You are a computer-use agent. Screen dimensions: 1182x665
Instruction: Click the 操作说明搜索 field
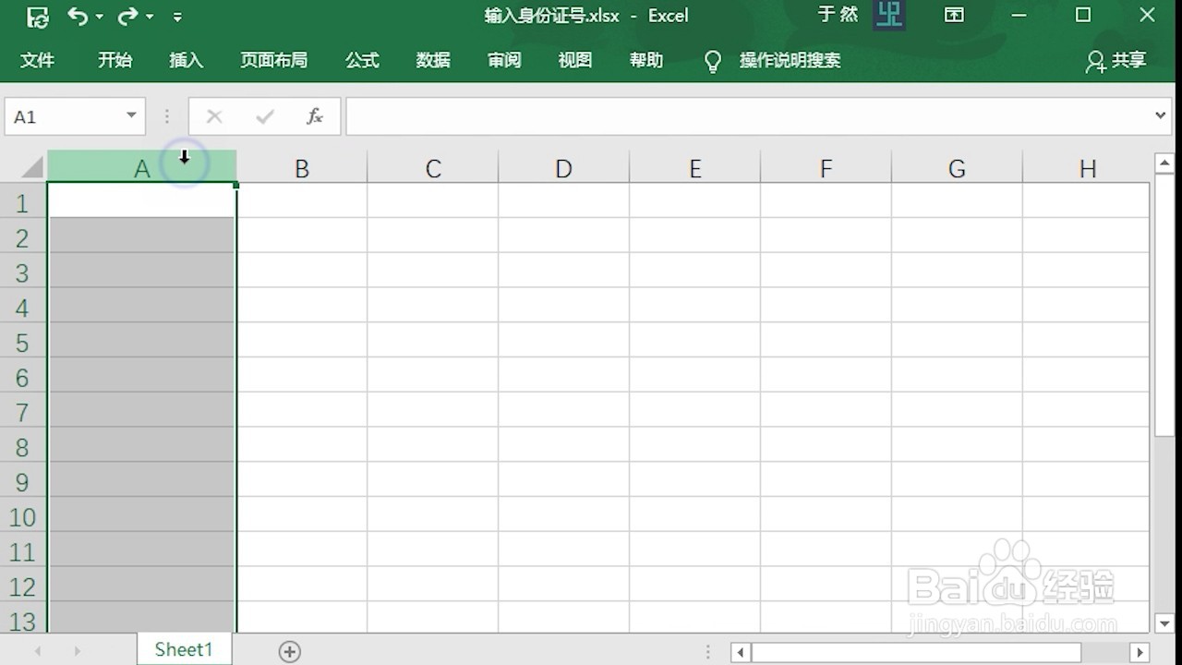[790, 61]
